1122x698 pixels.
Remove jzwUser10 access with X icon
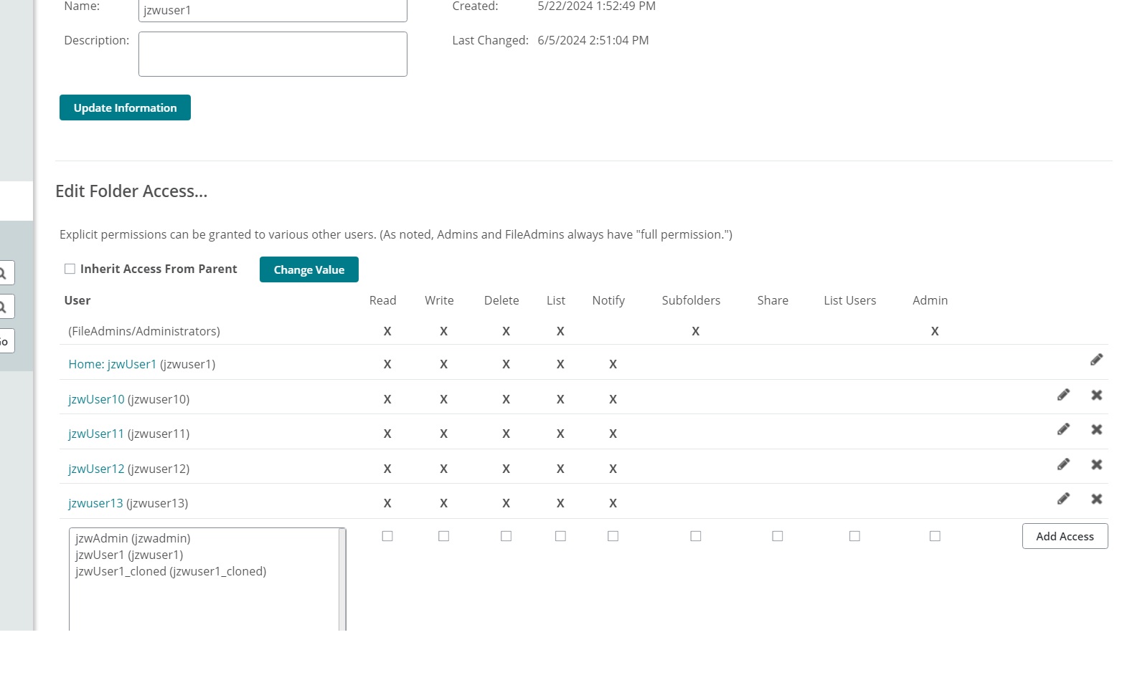[x=1096, y=395]
